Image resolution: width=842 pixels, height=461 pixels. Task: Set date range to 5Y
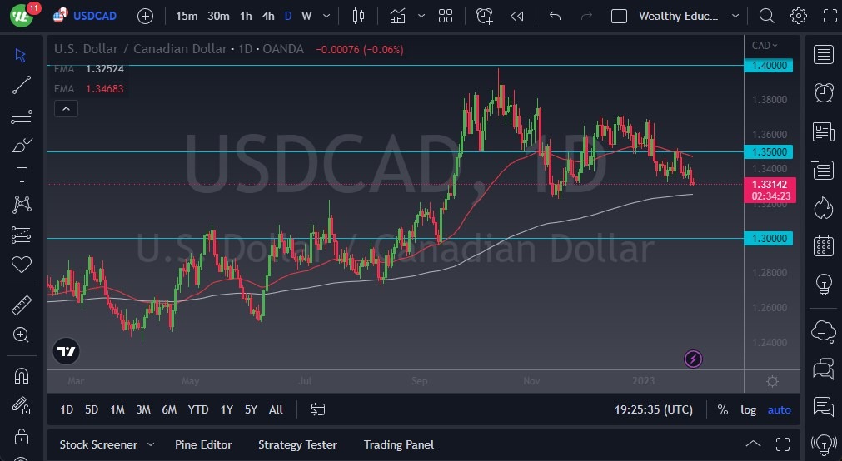click(x=251, y=409)
